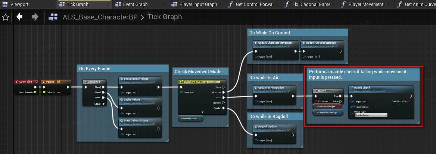
Task: Go back using the left arrow
Action: (x=19, y=17)
